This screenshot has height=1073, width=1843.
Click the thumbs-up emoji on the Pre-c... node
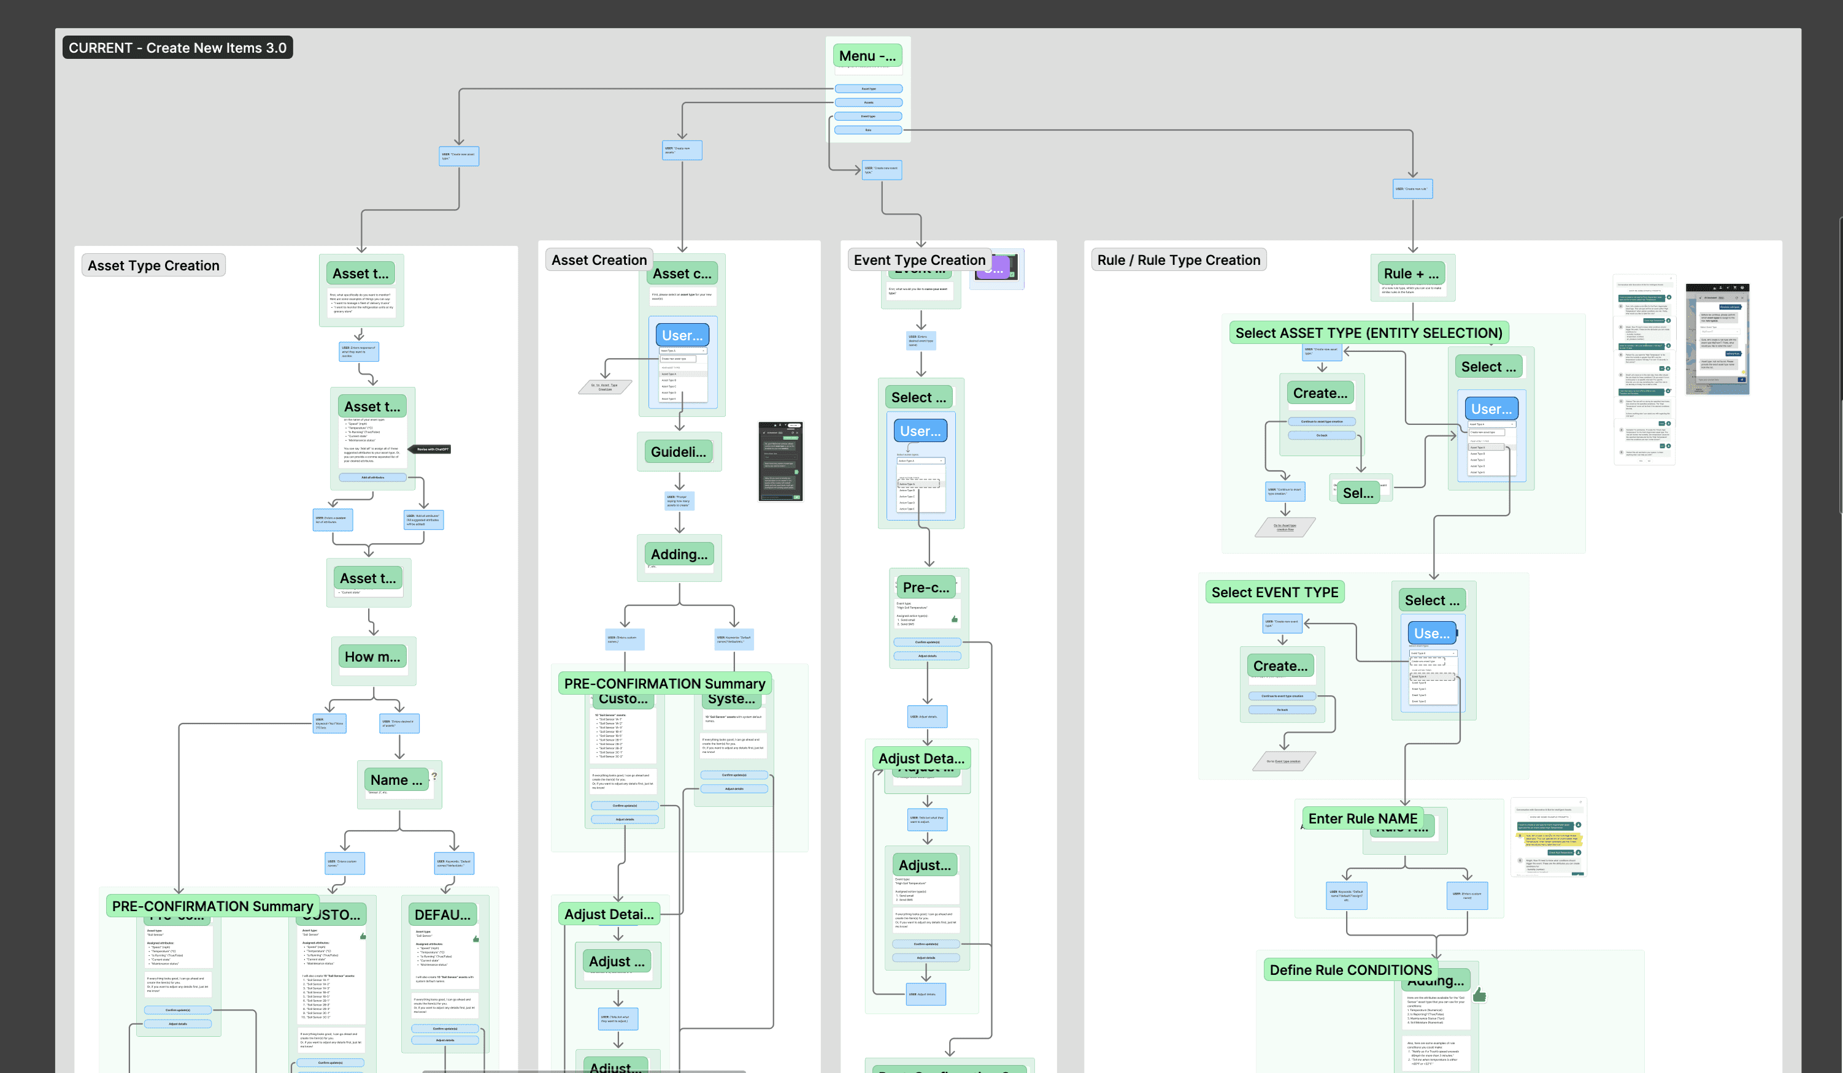pos(955,619)
